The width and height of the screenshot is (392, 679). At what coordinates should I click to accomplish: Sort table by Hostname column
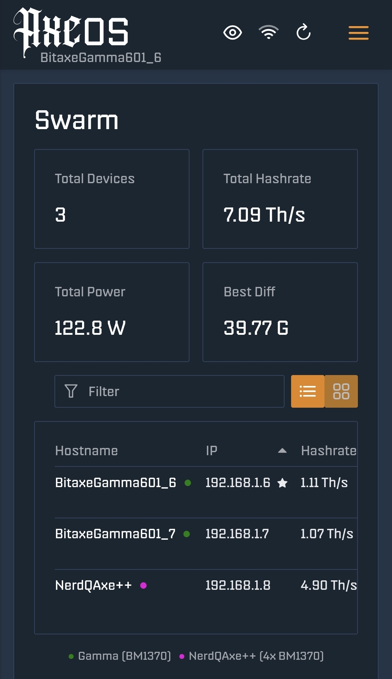tap(86, 451)
